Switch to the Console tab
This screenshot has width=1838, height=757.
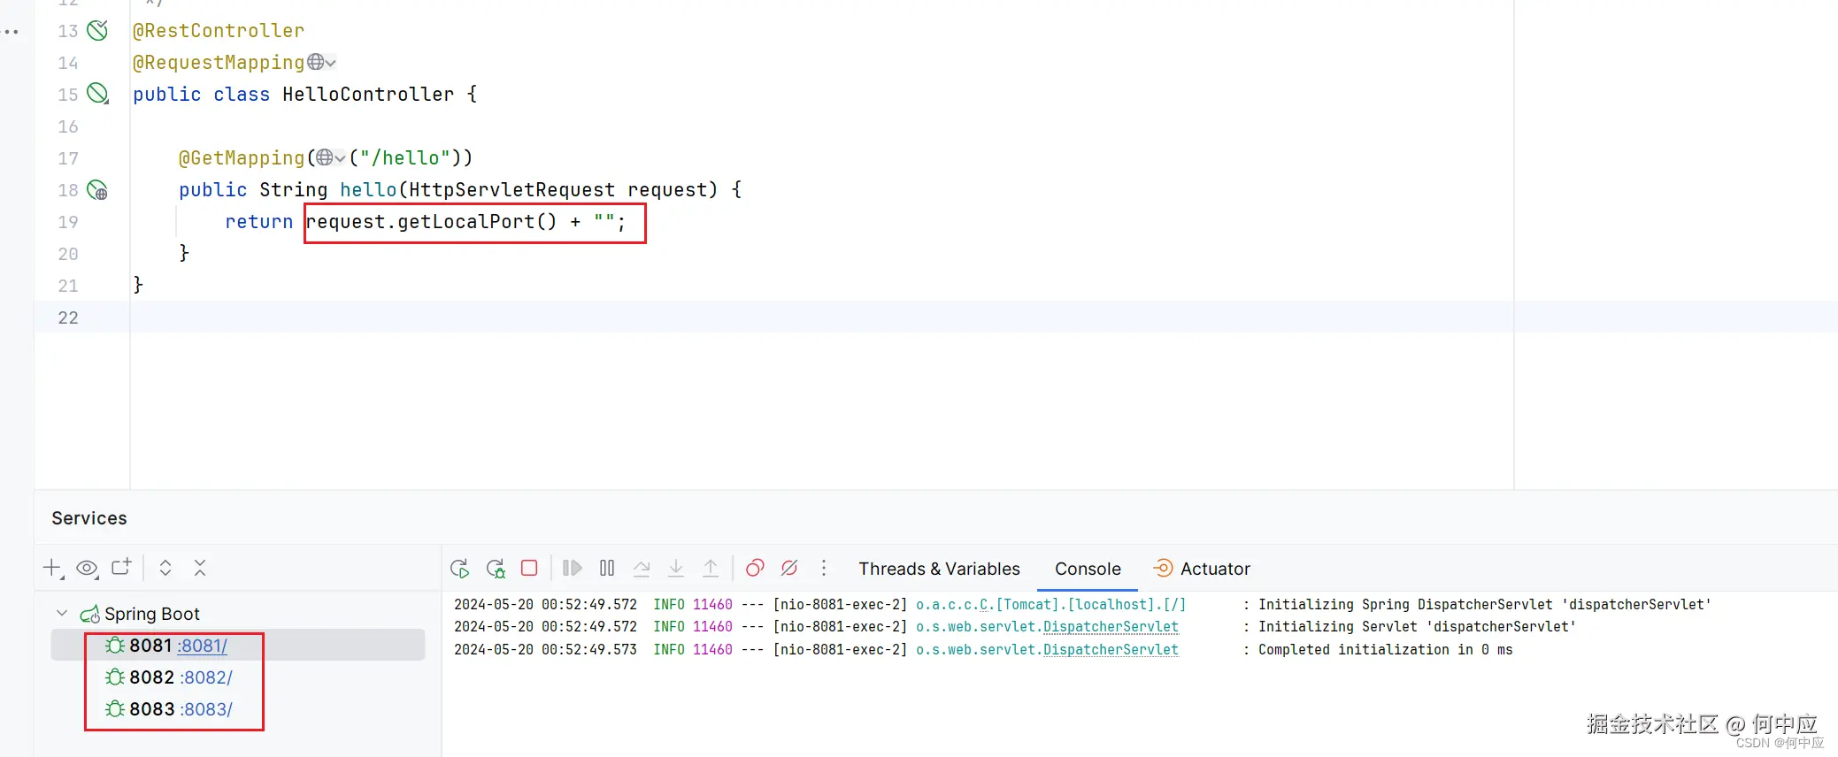point(1088,569)
